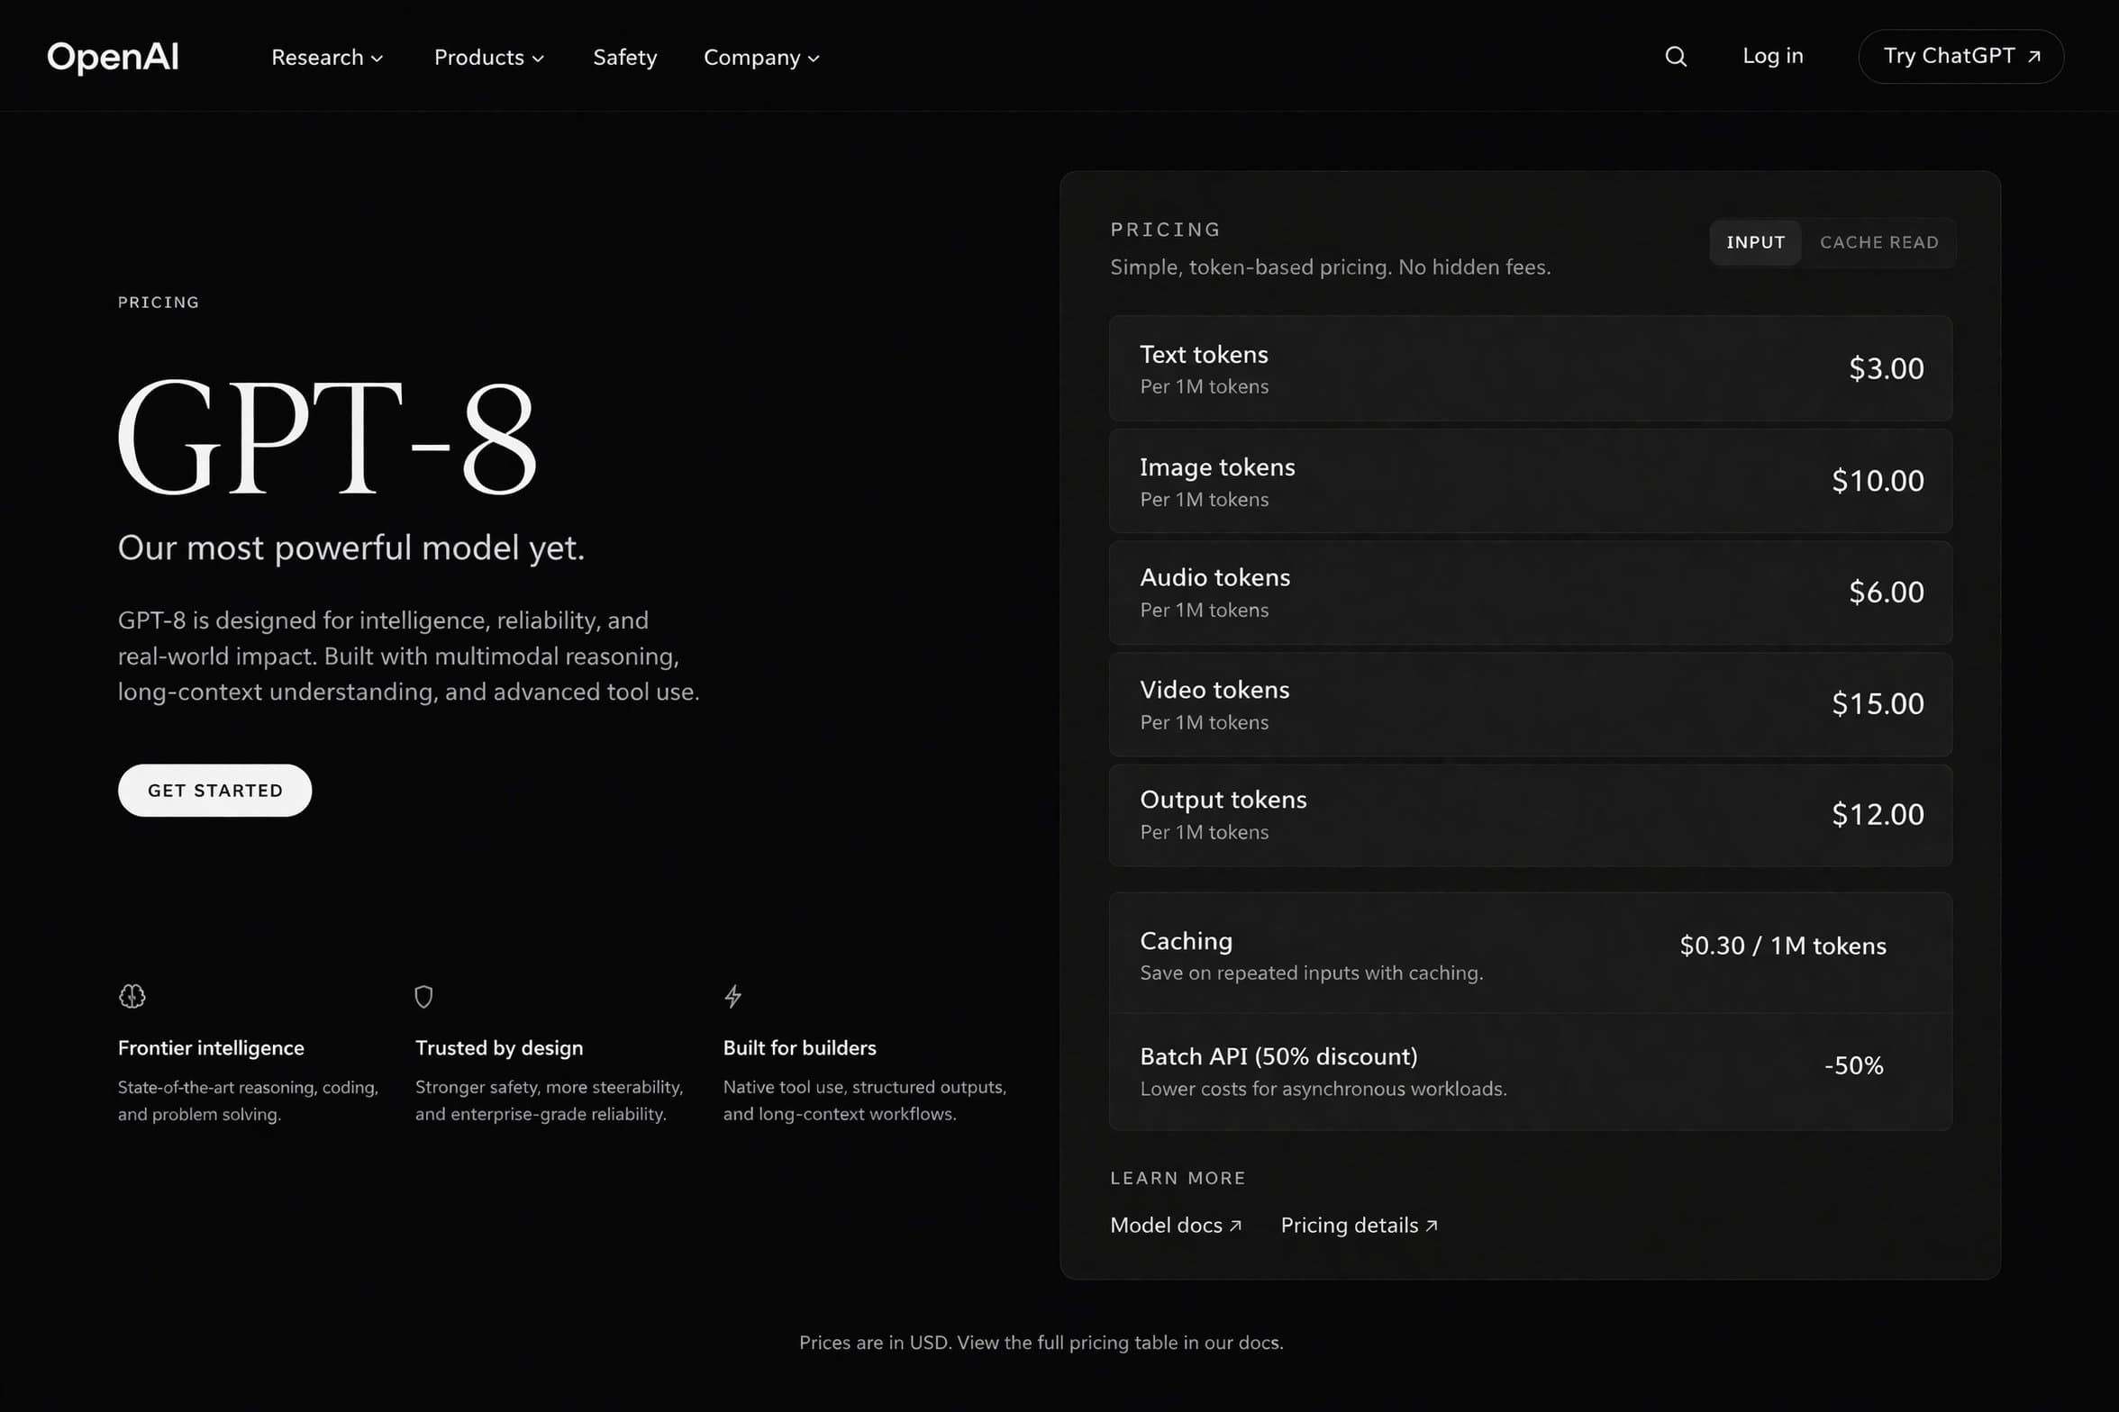The width and height of the screenshot is (2119, 1412).
Task: Click the arrow icon next to Pricing details
Action: pyautogui.click(x=1432, y=1225)
